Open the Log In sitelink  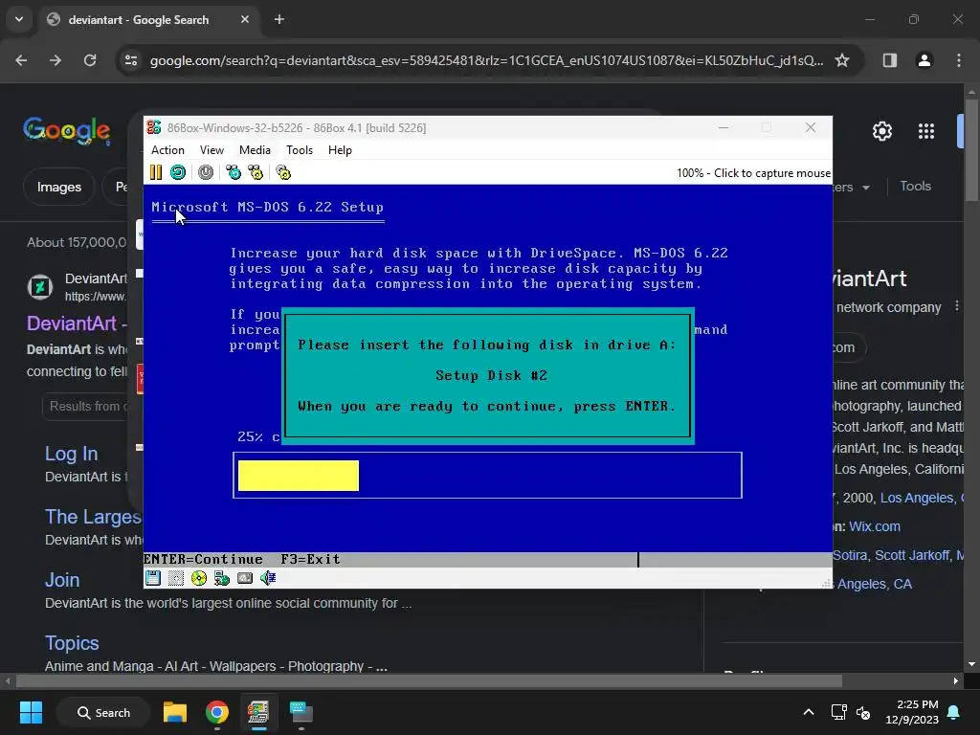click(71, 454)
